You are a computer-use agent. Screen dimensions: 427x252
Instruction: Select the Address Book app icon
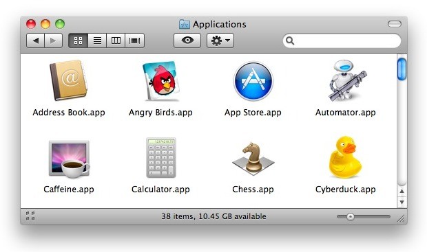click(x=69, y=80)
